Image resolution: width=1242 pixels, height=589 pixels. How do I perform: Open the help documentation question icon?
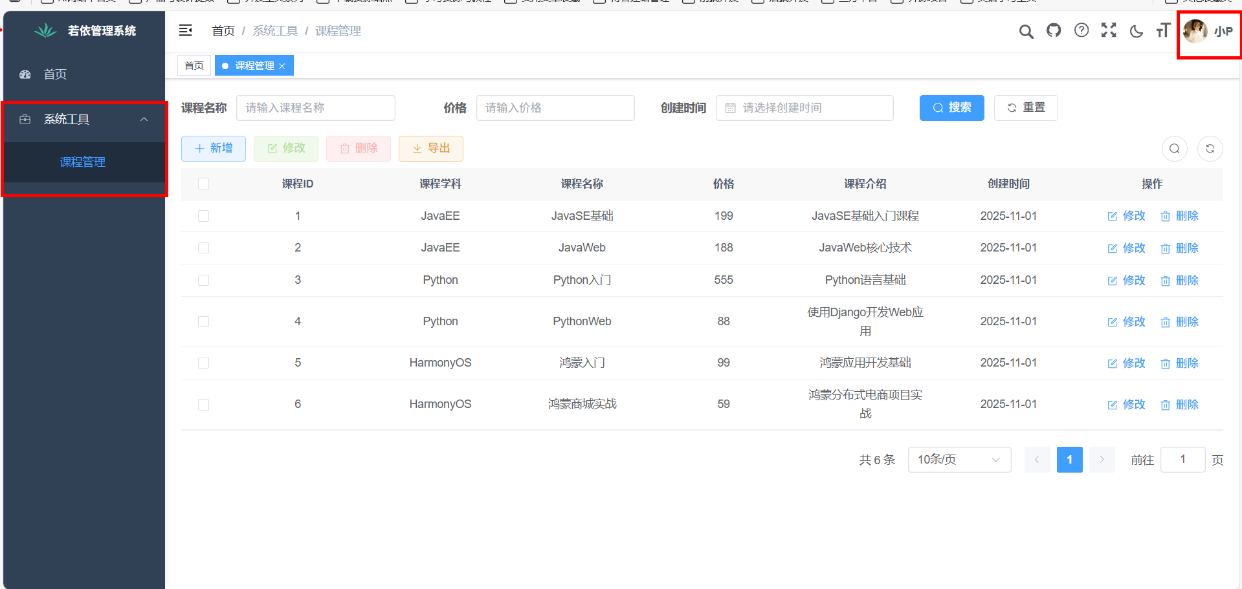(x=1081, y=30)
